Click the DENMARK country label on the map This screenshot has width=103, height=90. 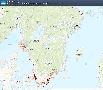coord(14,74)
